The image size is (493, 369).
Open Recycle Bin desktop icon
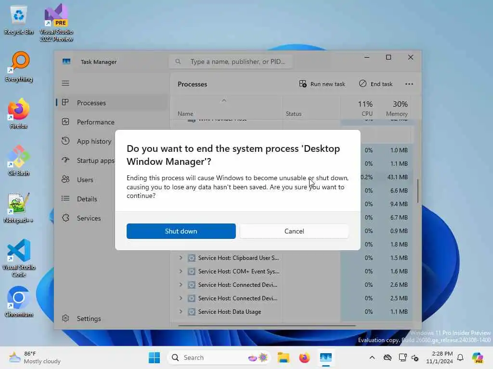point(19,19)
